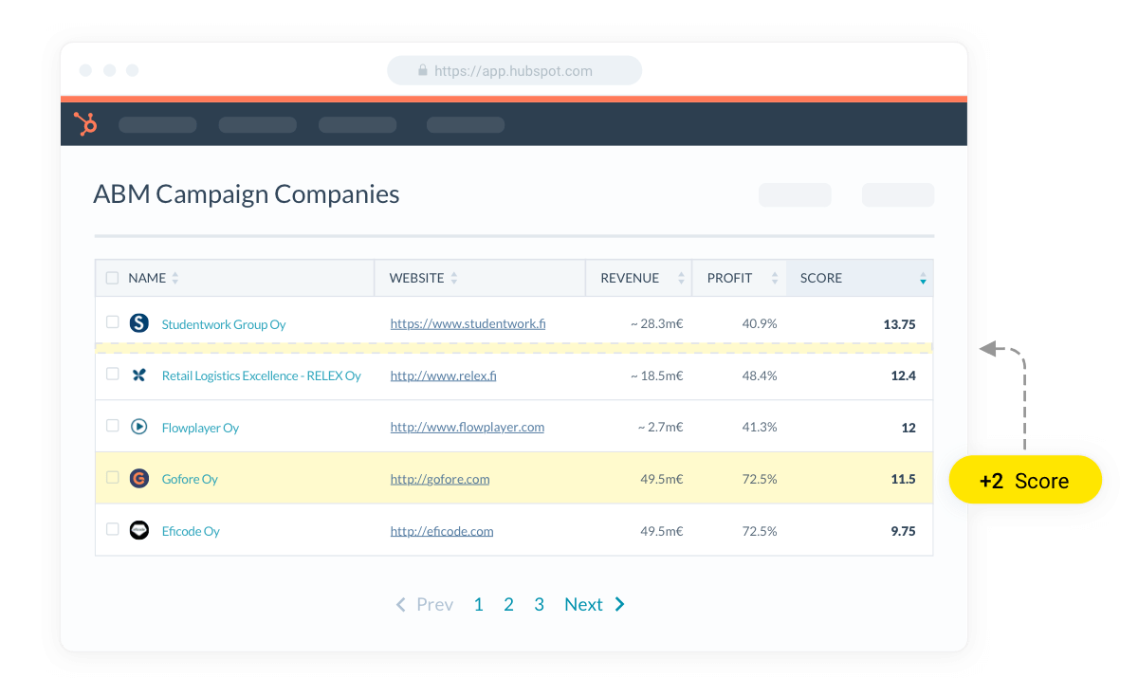
Task: Open the Studentwork Group Oy company logo
Action: pyautogui.click(x=139, y=323)
